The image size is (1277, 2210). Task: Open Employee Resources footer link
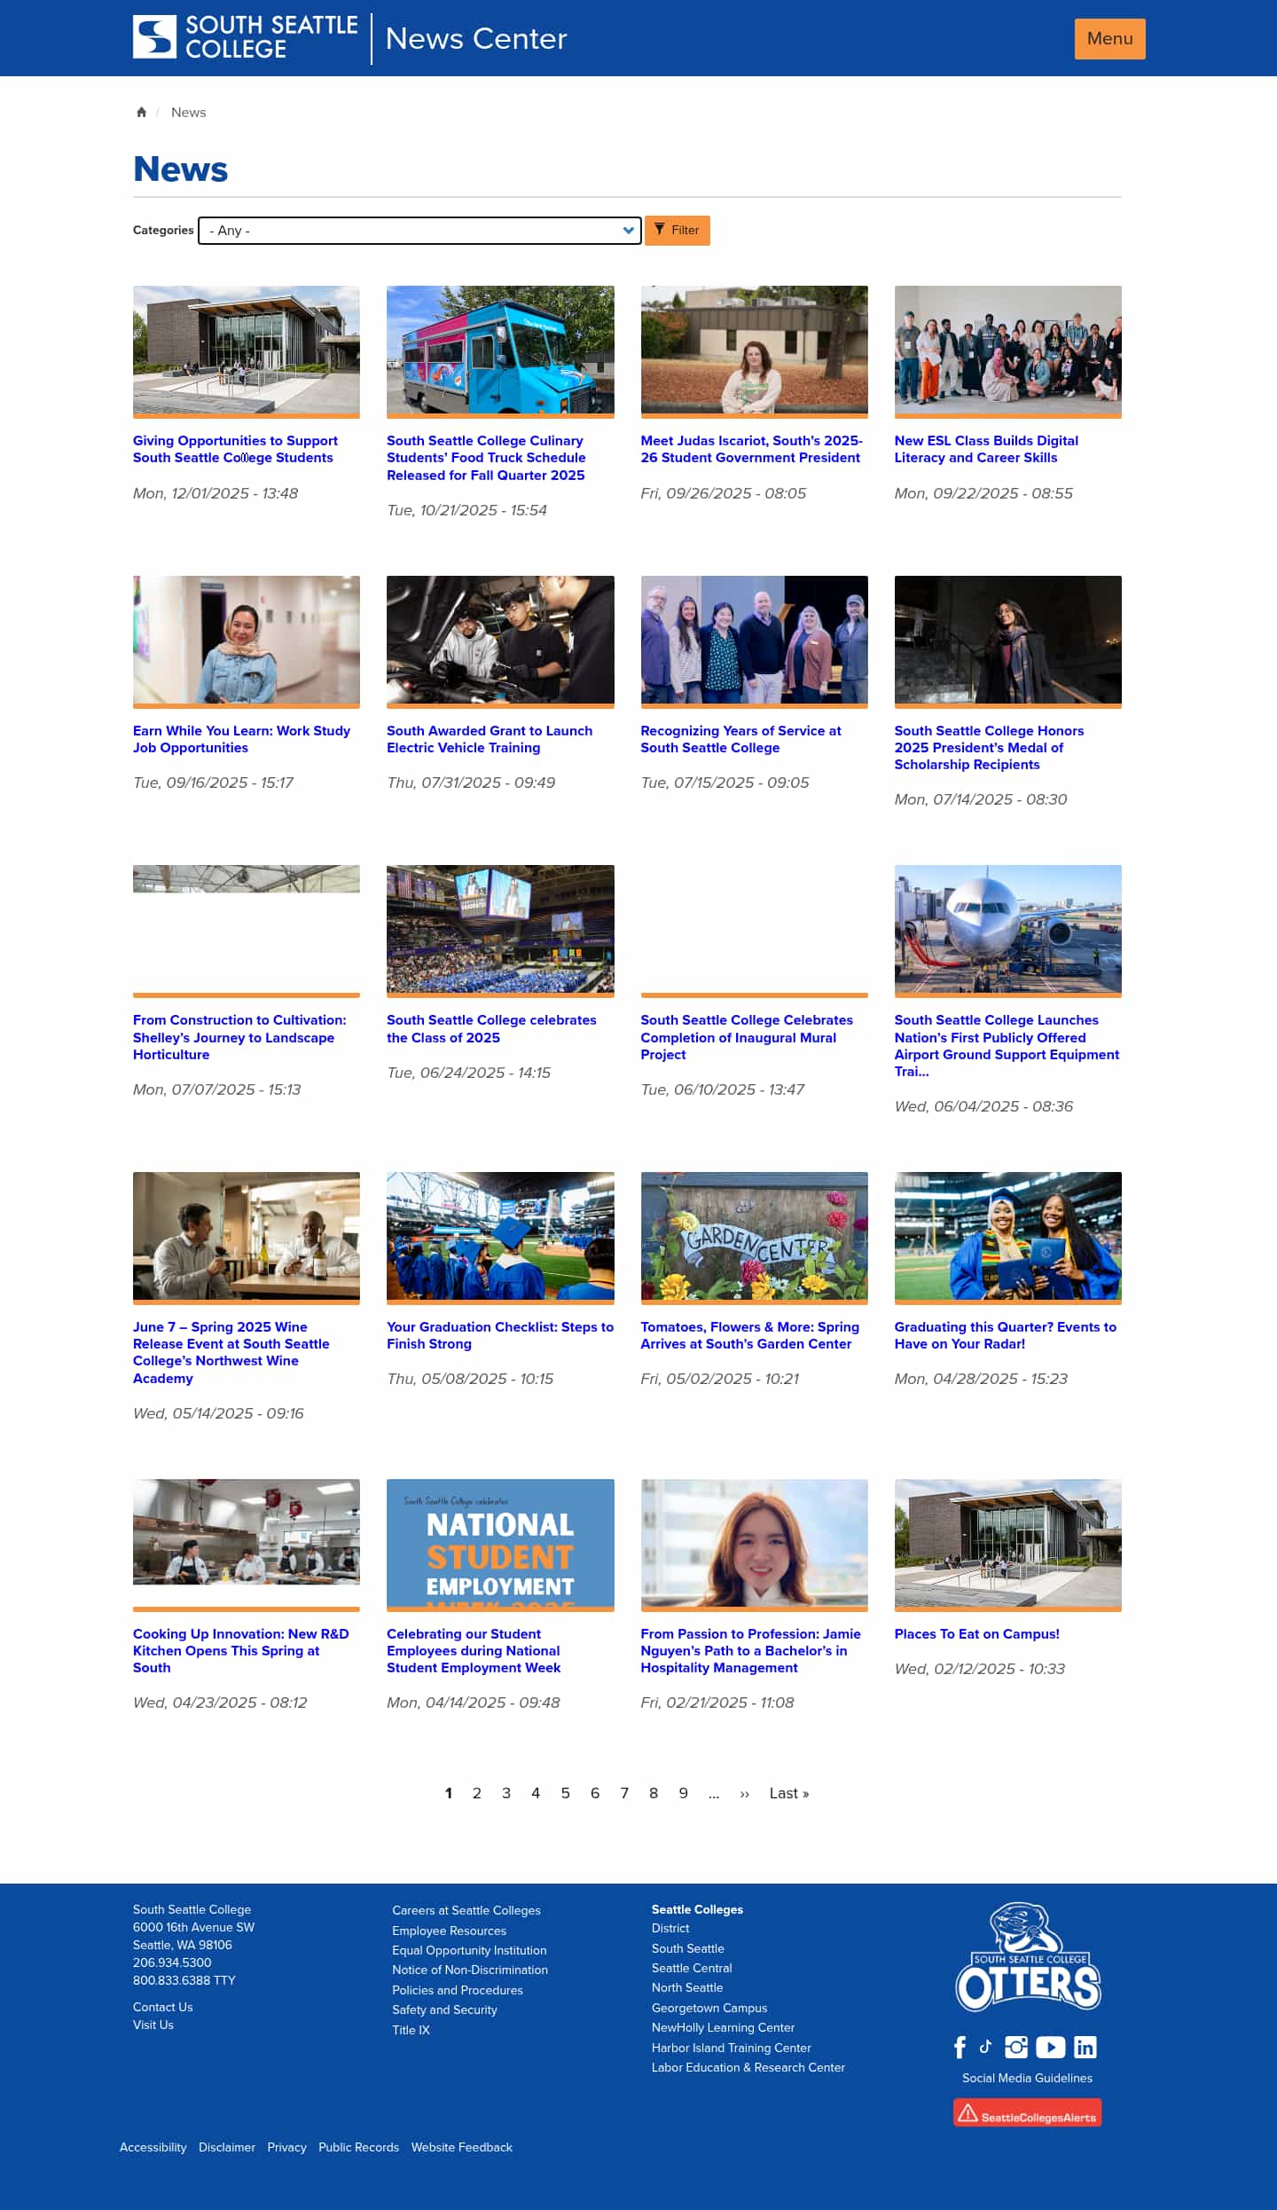pos(449,1931)
